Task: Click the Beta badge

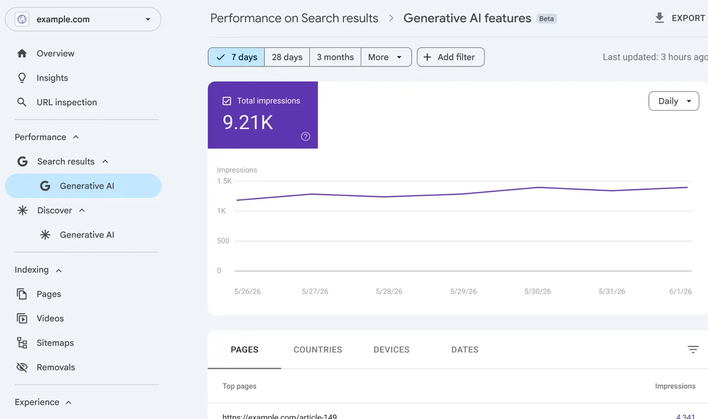Action: (546, 19)
